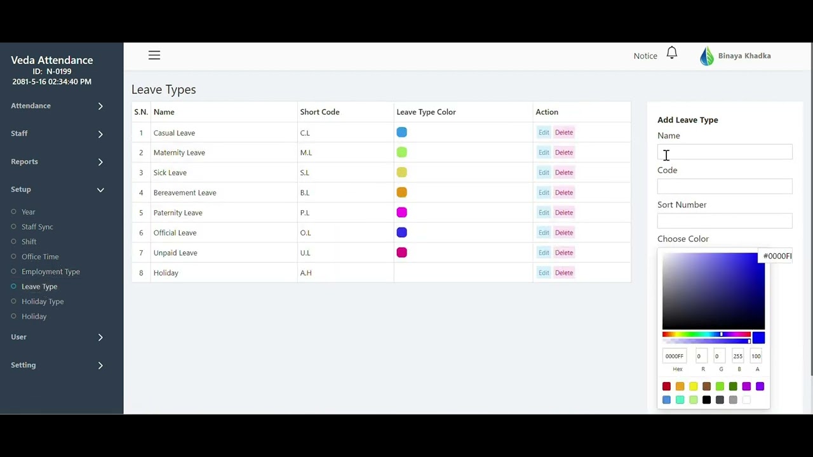The image size is (813, 457).
Task: Focus the leave type Code field
Action: [x=725, y=187]
